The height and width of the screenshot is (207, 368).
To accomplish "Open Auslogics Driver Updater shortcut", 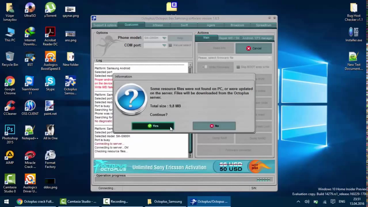I will [x=30, y=183].
